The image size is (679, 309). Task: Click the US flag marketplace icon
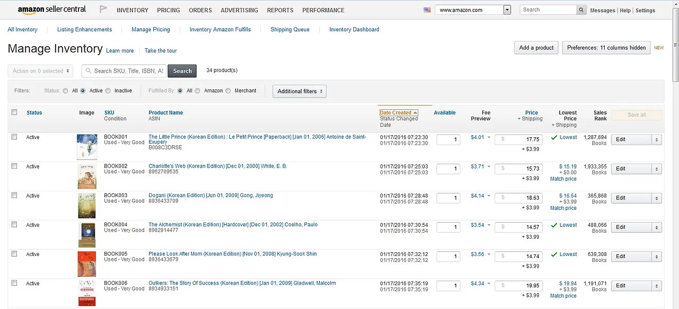pos(427,10)
